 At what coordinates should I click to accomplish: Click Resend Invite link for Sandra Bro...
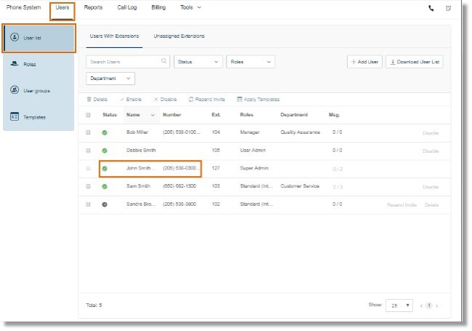(402, 205)
